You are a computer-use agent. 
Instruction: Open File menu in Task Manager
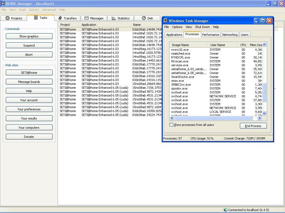pos(166,27)
